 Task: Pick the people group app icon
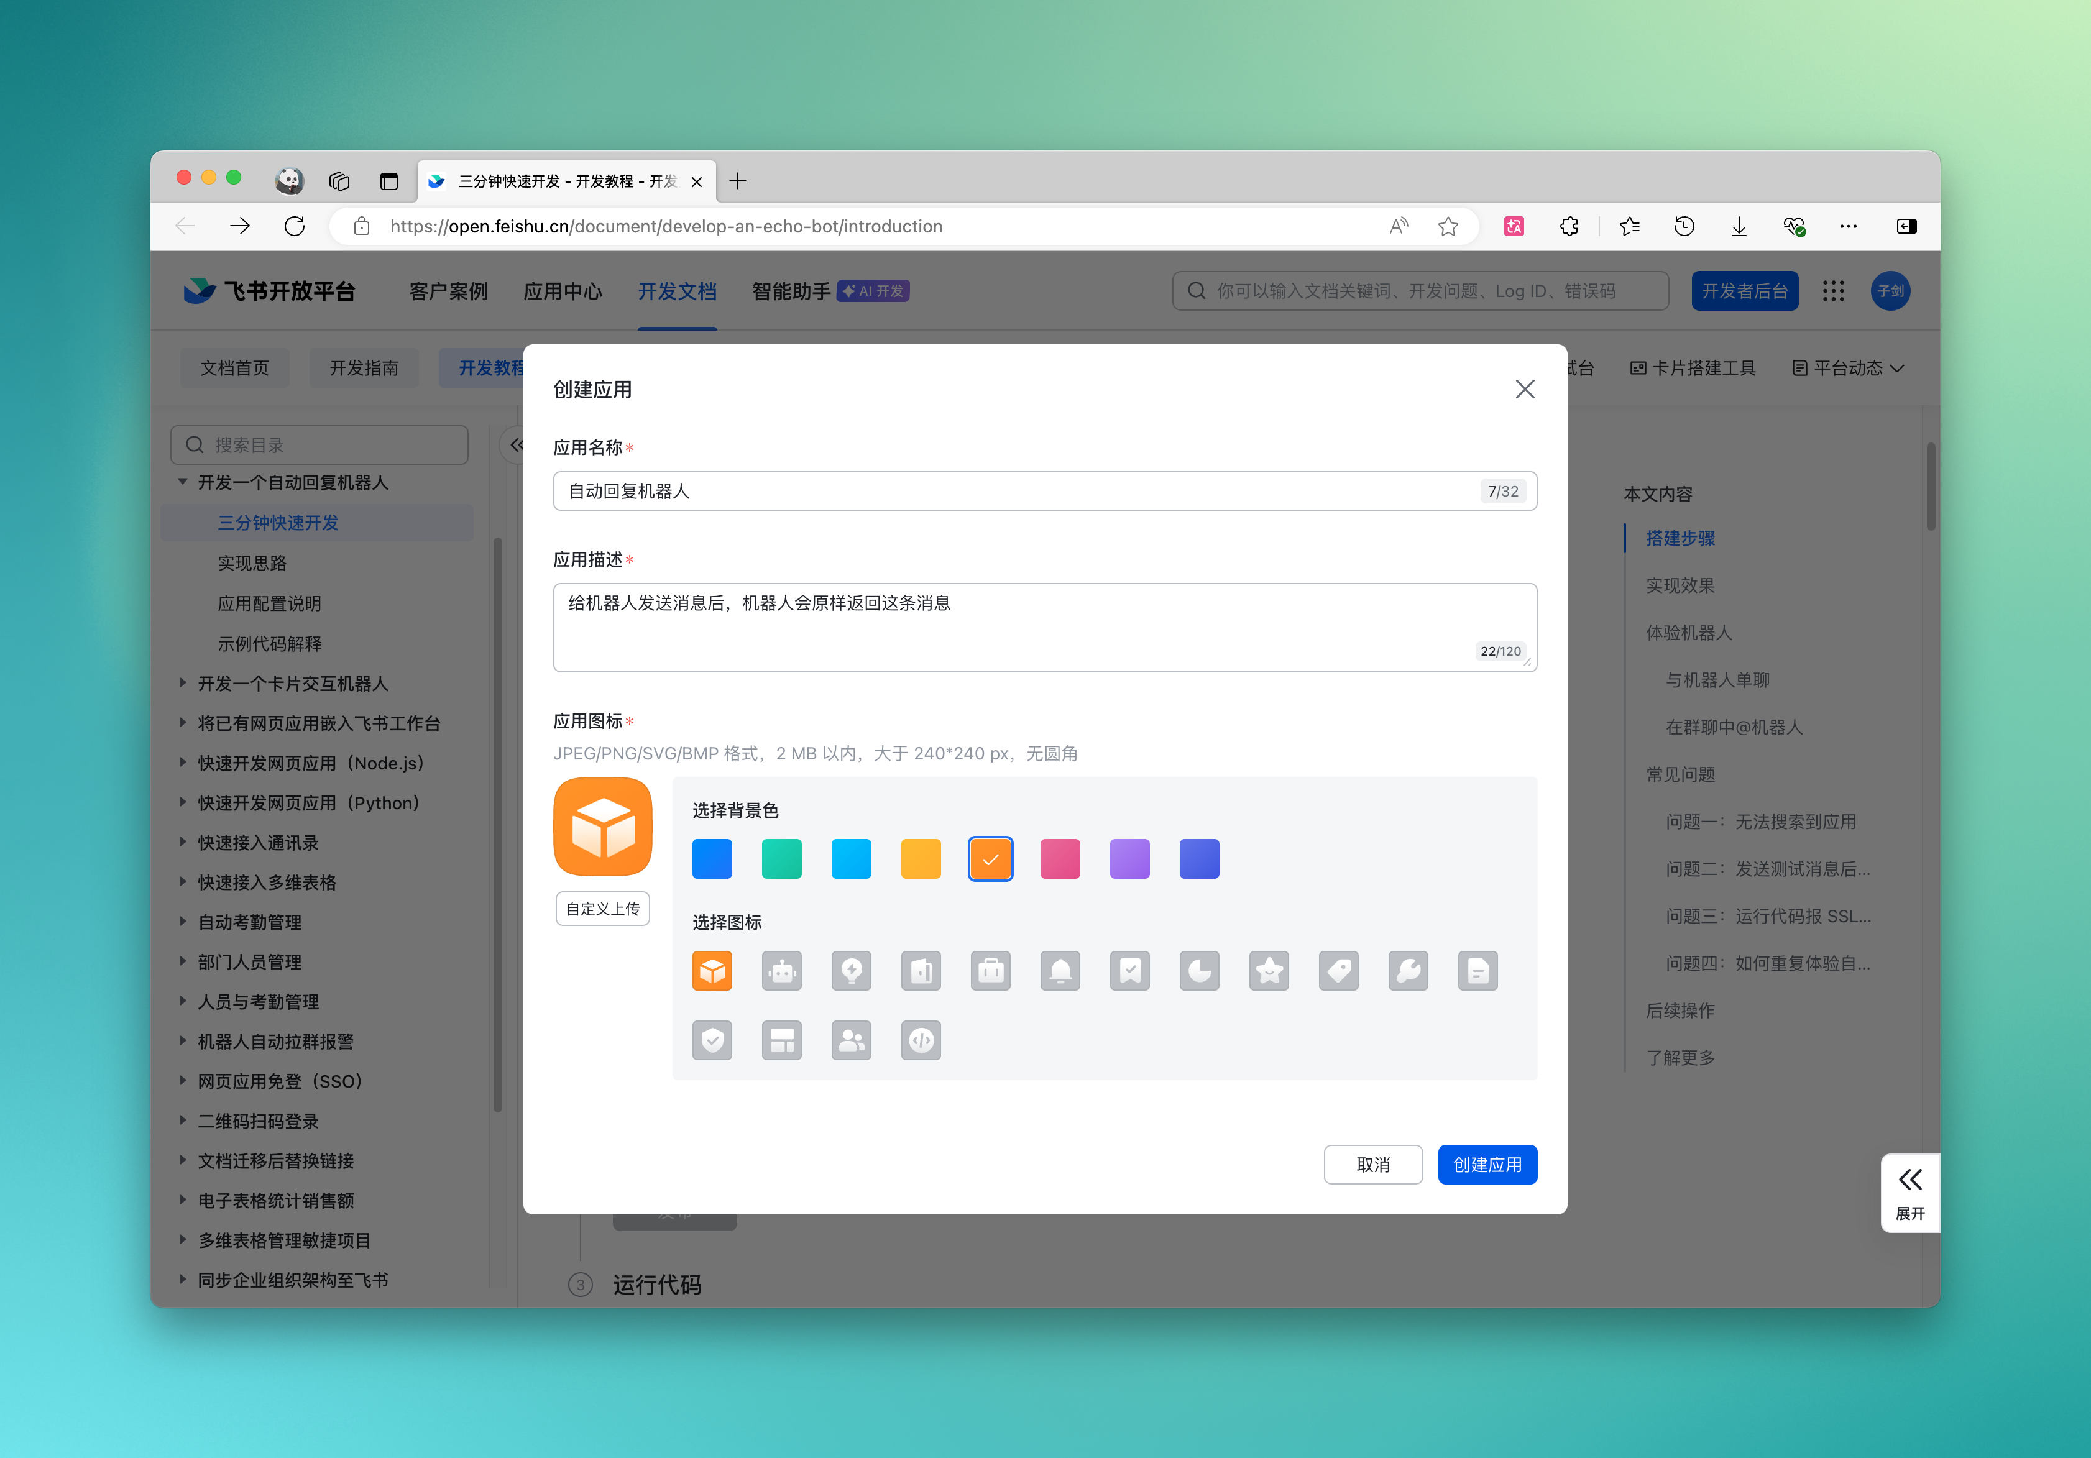tap(850, 1040)
